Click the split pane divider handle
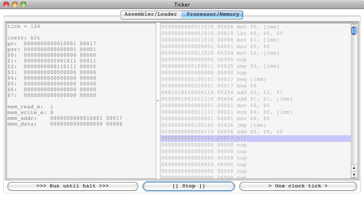The height and width of the screenshot is (198, 364). coord(158,100)
